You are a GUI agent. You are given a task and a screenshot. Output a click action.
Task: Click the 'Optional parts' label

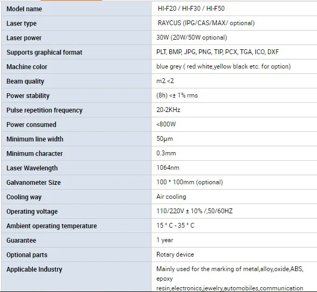(x=27, y=255)
